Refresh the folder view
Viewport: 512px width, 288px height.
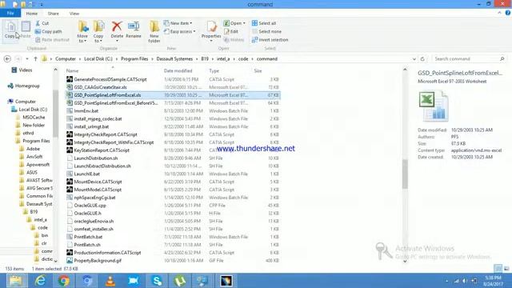pyautogui.click(x=422, y=58)
